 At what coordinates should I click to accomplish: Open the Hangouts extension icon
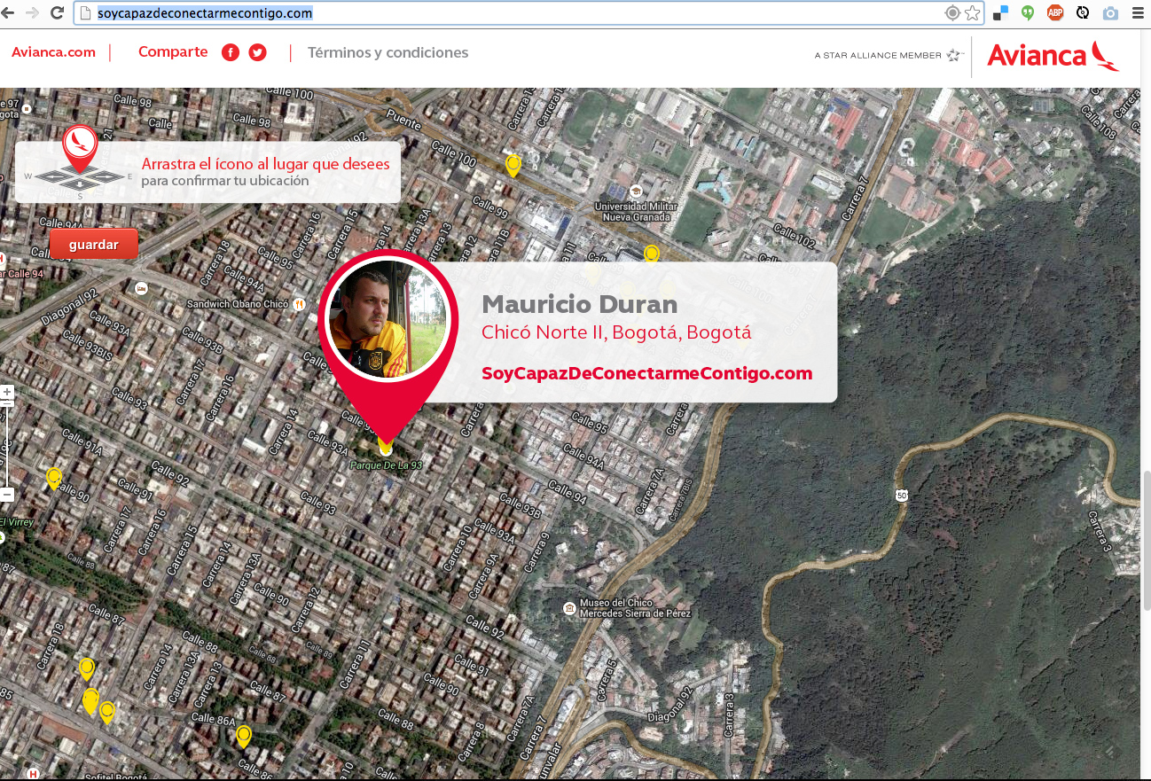click(x=1028, y=12)
